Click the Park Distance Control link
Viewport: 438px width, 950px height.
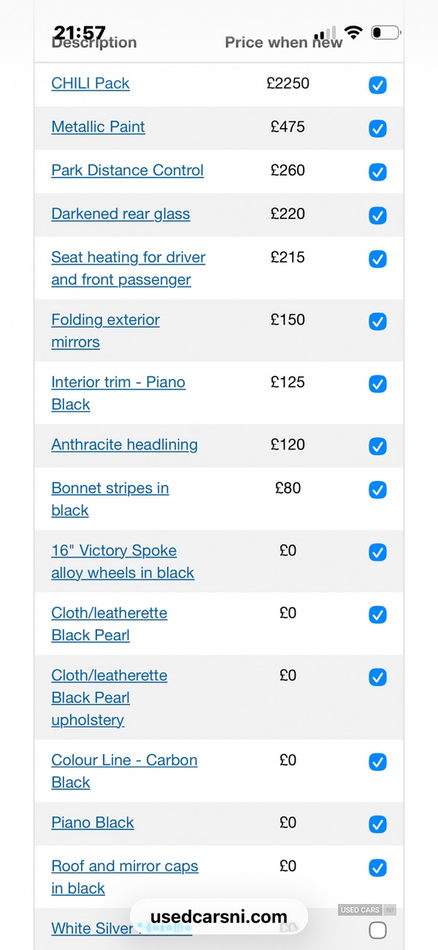pos(127,170)
